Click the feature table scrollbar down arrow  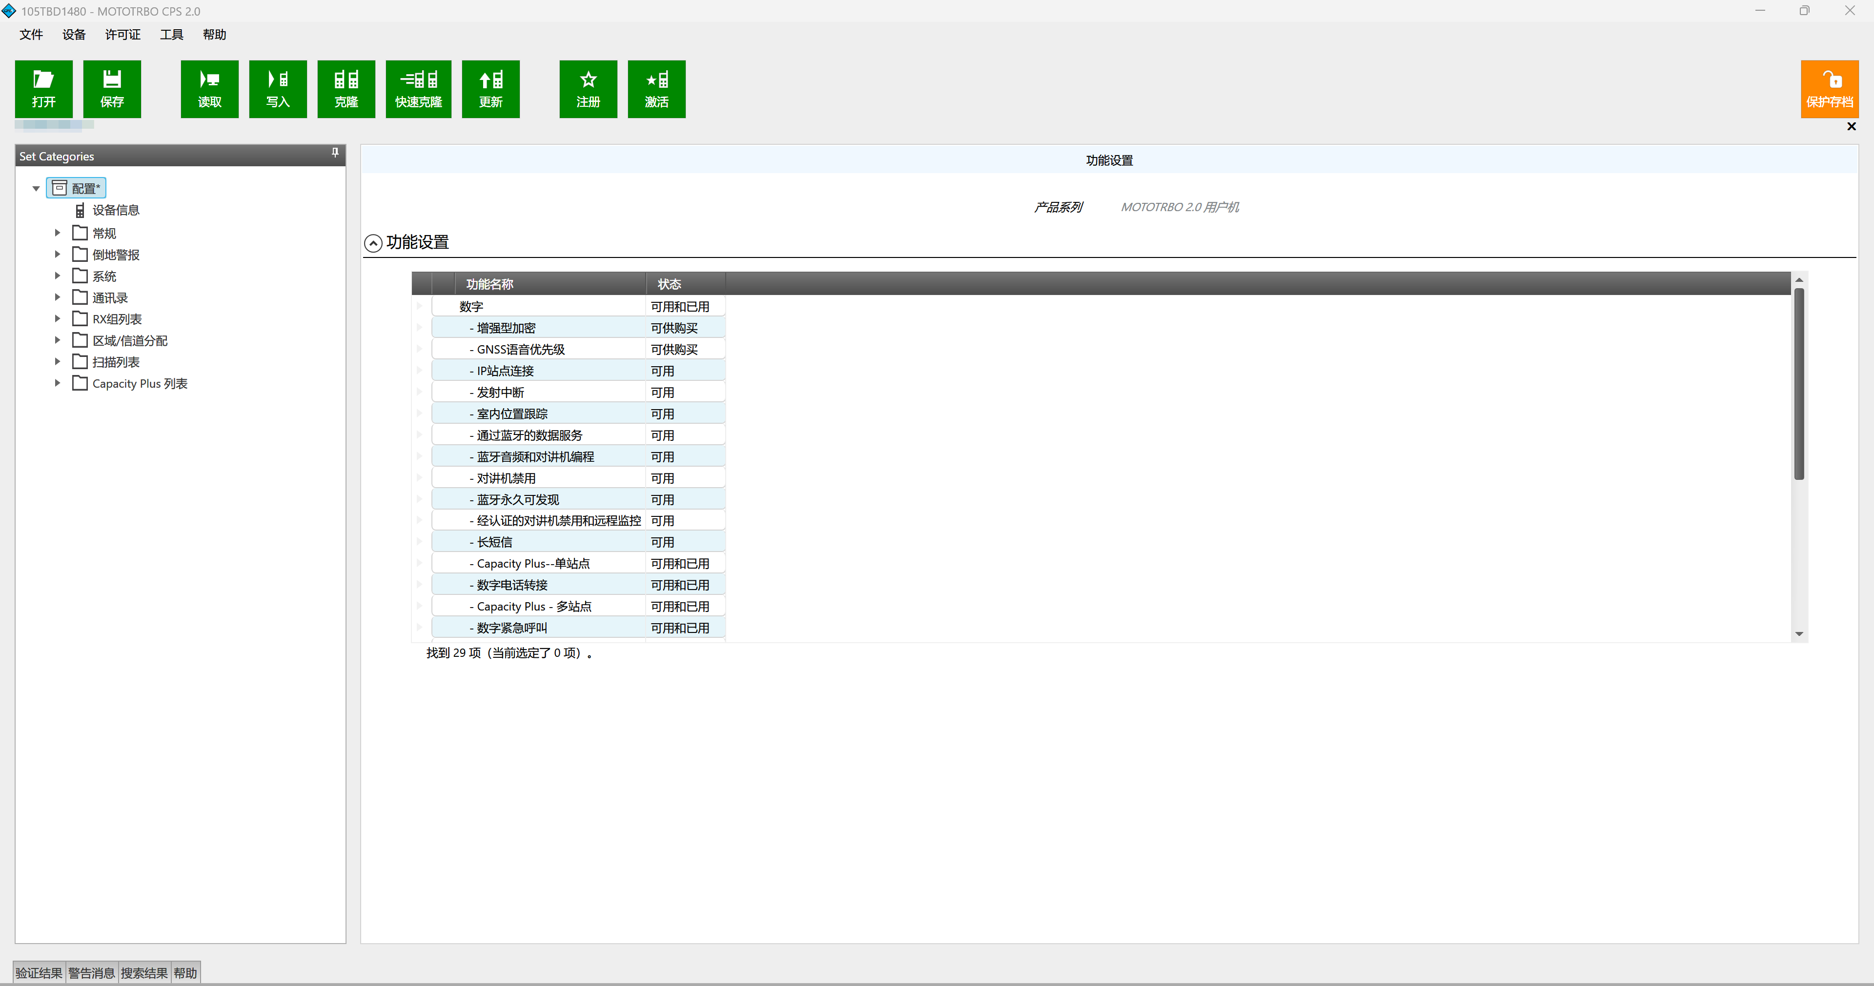(1799, 634)
